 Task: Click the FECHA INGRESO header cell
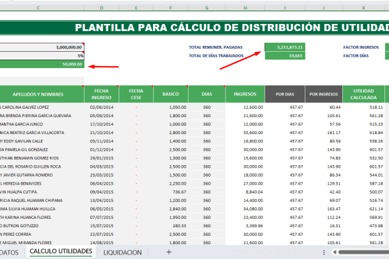point(102,94)
